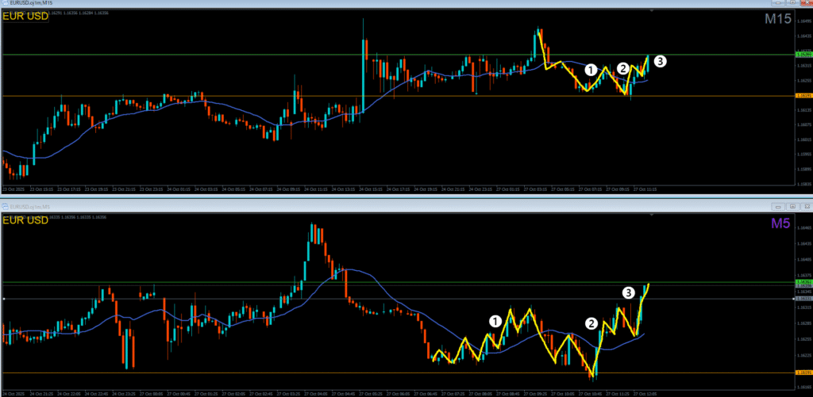813x397 pixels.
Task: Click the orange price tag on M15 price axis
Action: 802,96
